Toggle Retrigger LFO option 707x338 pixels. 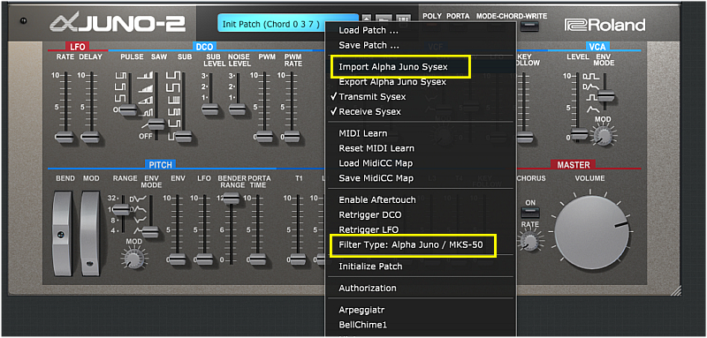click(369, 229)
